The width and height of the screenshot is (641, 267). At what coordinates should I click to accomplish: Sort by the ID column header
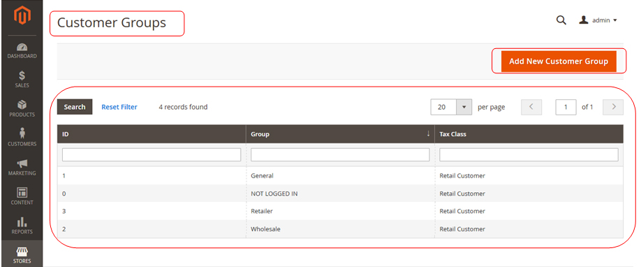[152, 134]
